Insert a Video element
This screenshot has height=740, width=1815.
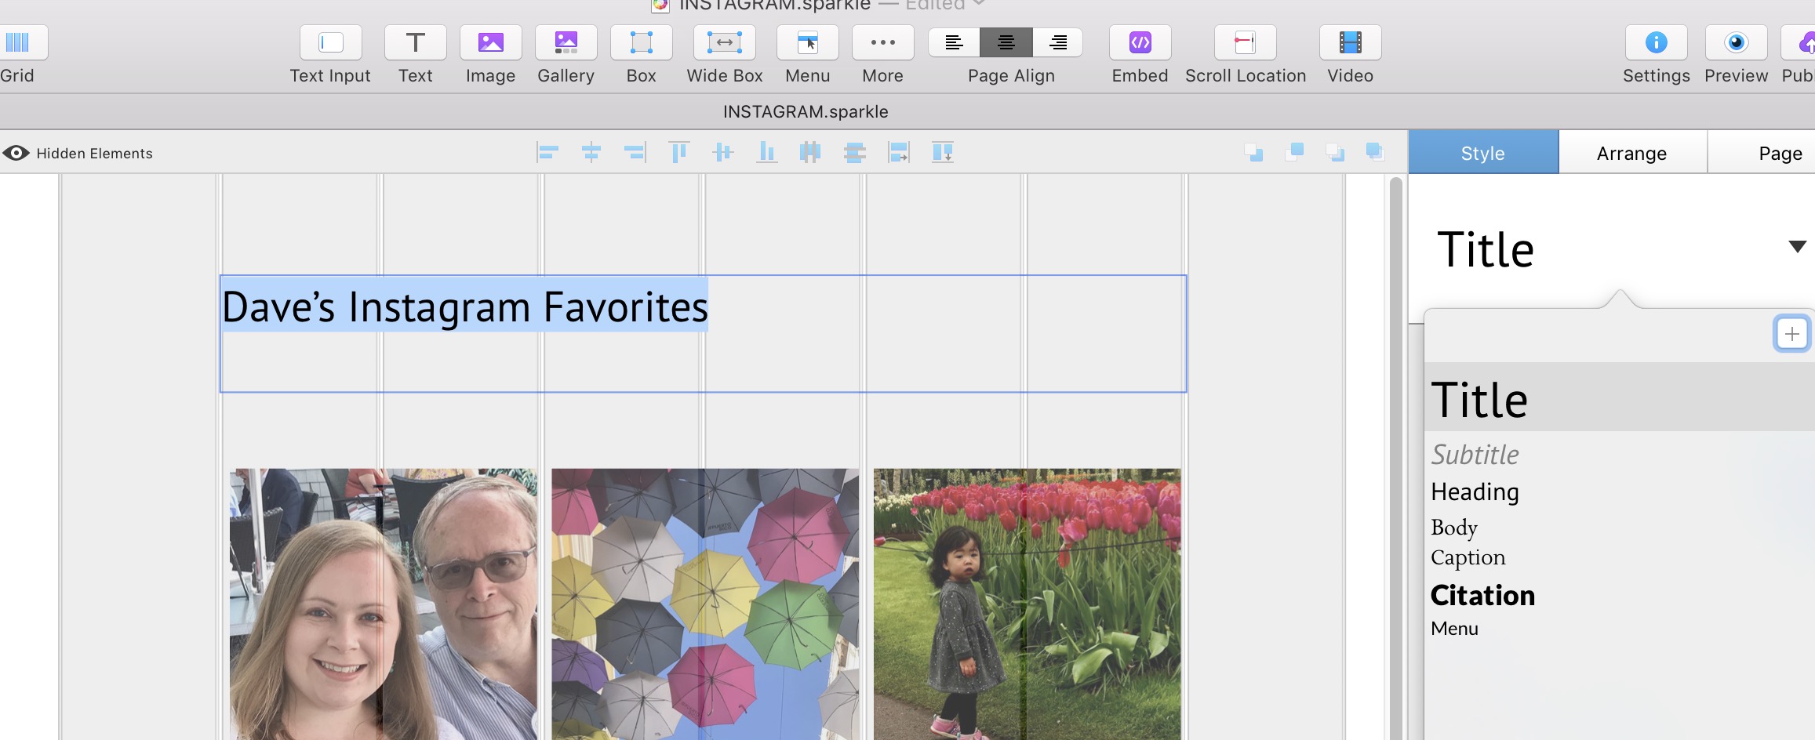pos(1350,42)
